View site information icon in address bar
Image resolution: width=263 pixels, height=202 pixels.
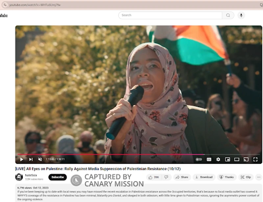point(5,5)
